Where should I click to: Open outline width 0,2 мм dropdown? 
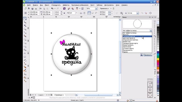pos(138,13)
